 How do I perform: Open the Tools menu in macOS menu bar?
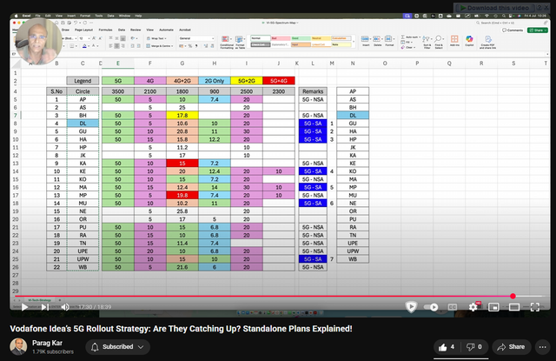tap(98, 16)
